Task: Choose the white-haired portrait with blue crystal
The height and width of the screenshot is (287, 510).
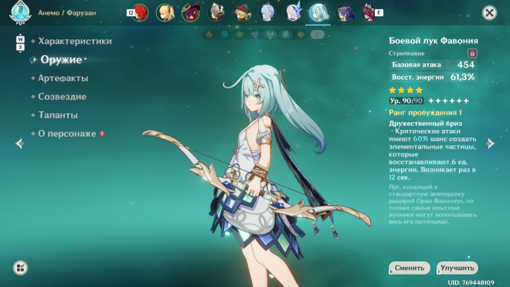Action: (293, 12)
